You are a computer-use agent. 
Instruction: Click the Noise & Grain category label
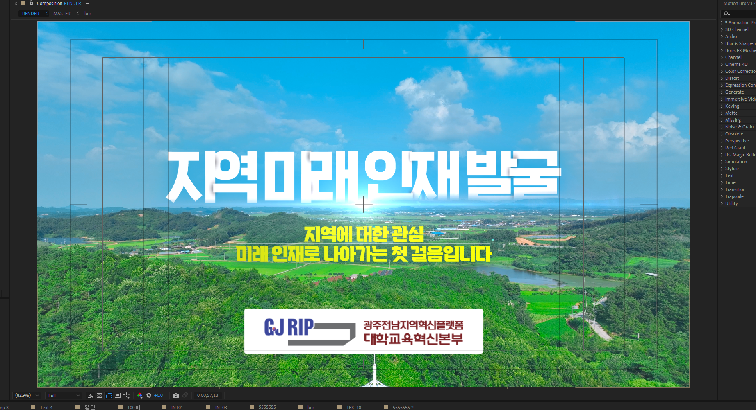pos(740,127)
